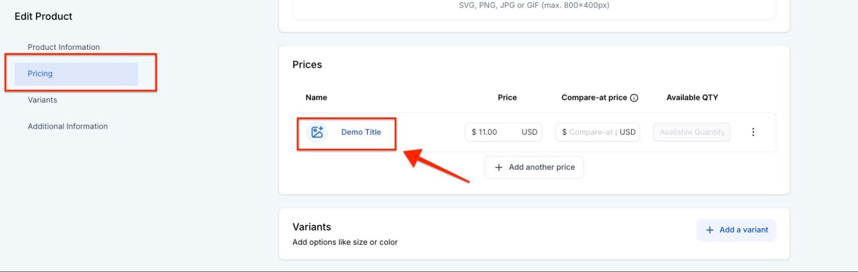Click the USD label in the Compare-at field
The image size is (858, 272).
point(628,132)
